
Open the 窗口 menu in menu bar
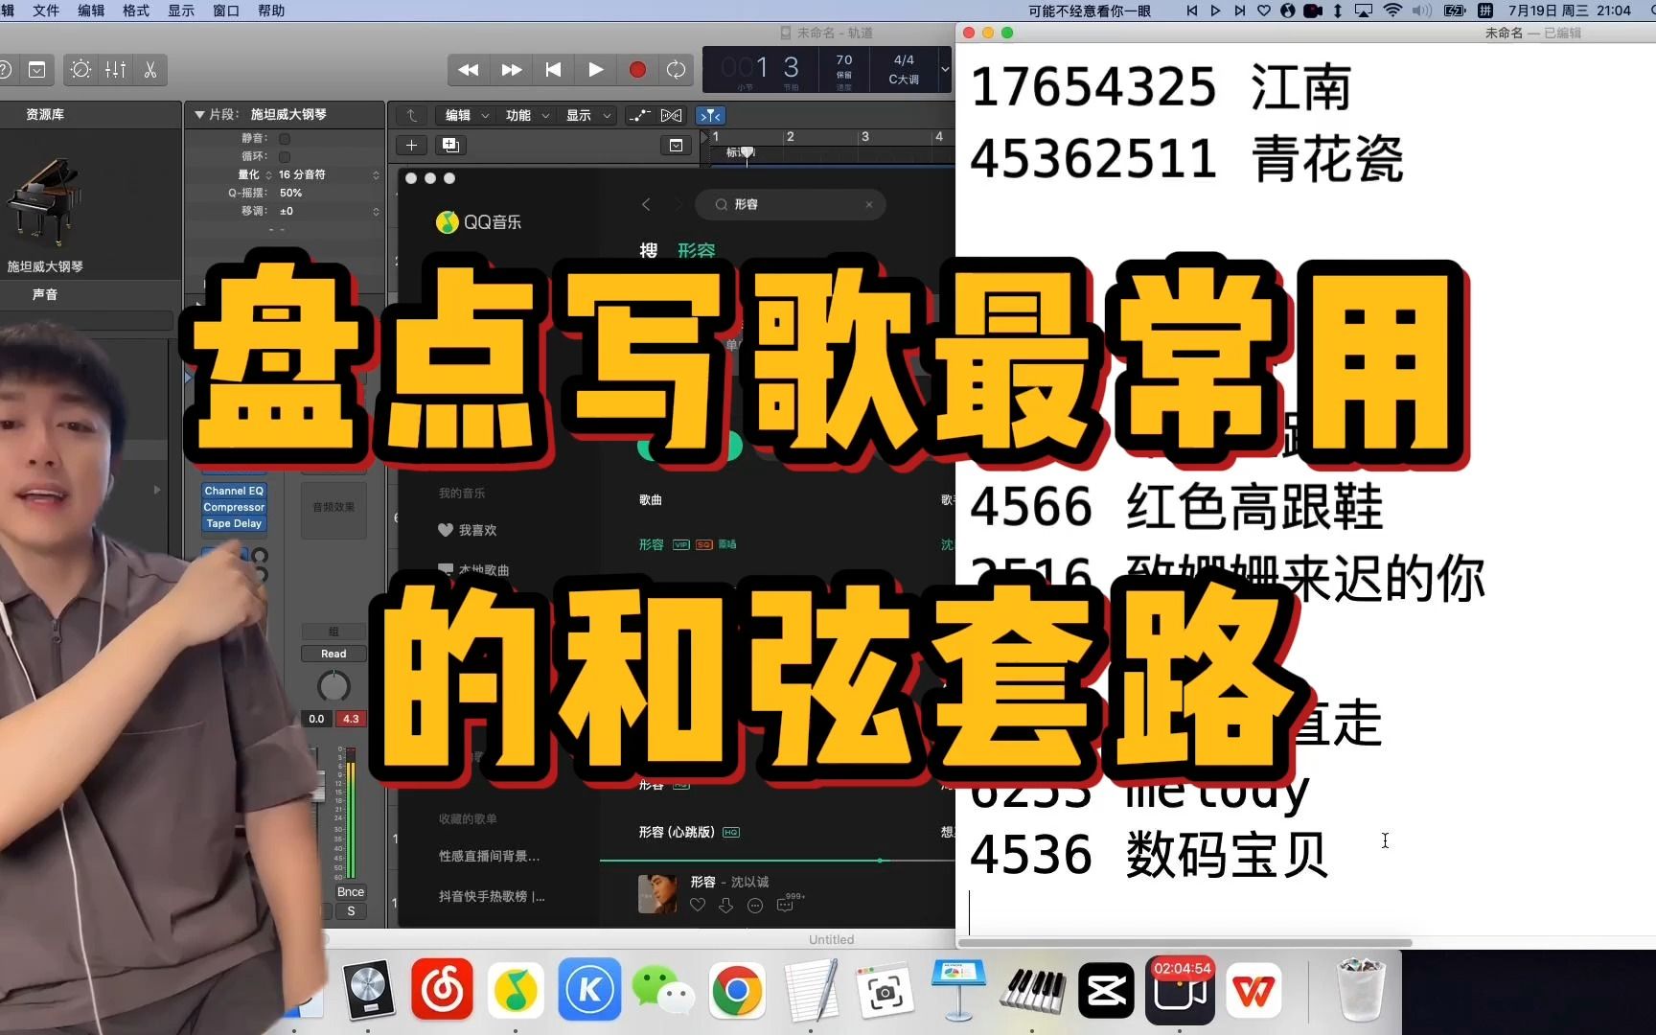[226, 11]
